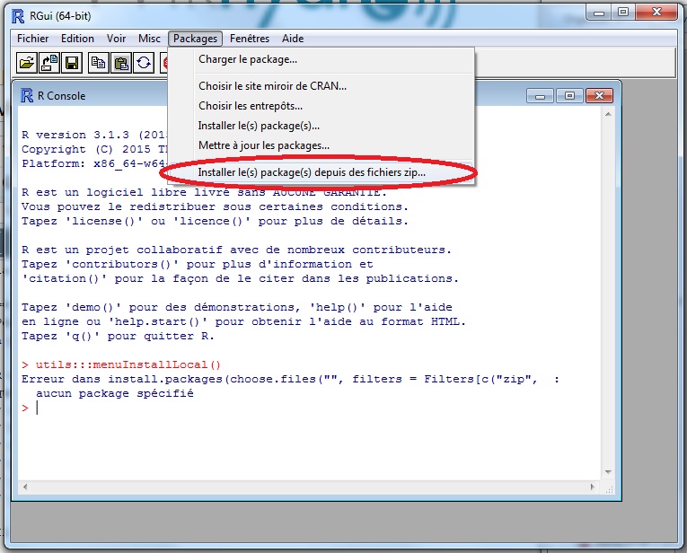Click the "Tapez 'demo()' pour des démonstrations" line

click(236, 307)
